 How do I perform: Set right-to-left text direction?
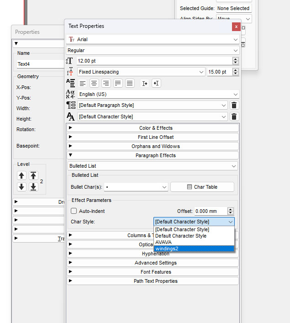156,83
